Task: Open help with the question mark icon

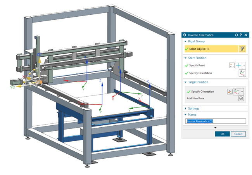Action: [241, 35]
